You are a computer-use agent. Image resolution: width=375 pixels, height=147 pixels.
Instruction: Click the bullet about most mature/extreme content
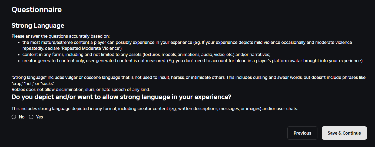(x=187, y=45)
